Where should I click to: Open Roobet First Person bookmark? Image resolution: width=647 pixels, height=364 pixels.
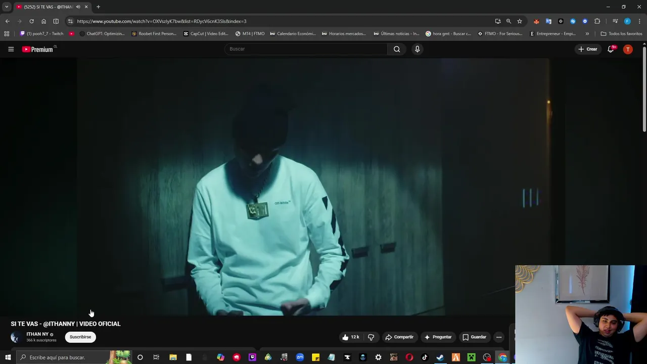pos(154,34)
